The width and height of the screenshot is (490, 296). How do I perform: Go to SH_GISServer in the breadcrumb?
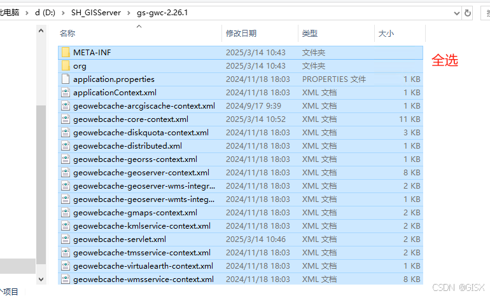[96, 13]
